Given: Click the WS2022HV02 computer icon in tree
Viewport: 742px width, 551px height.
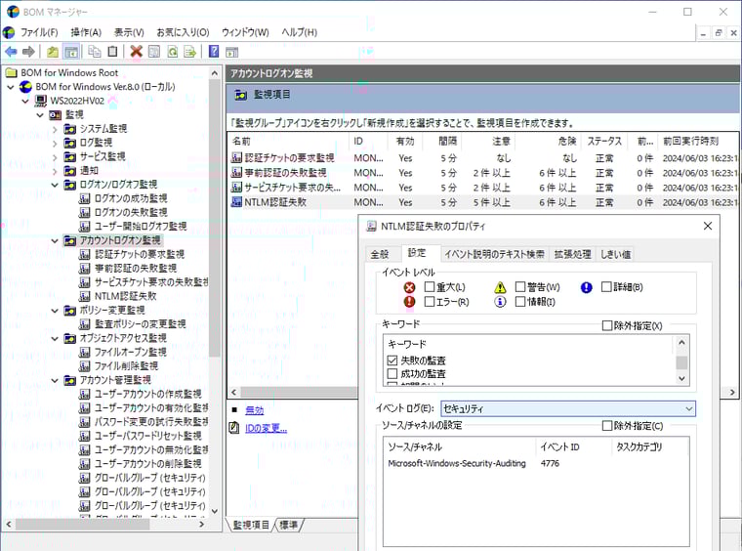Looking at the screenshot, I should click(x=41, y=101).
